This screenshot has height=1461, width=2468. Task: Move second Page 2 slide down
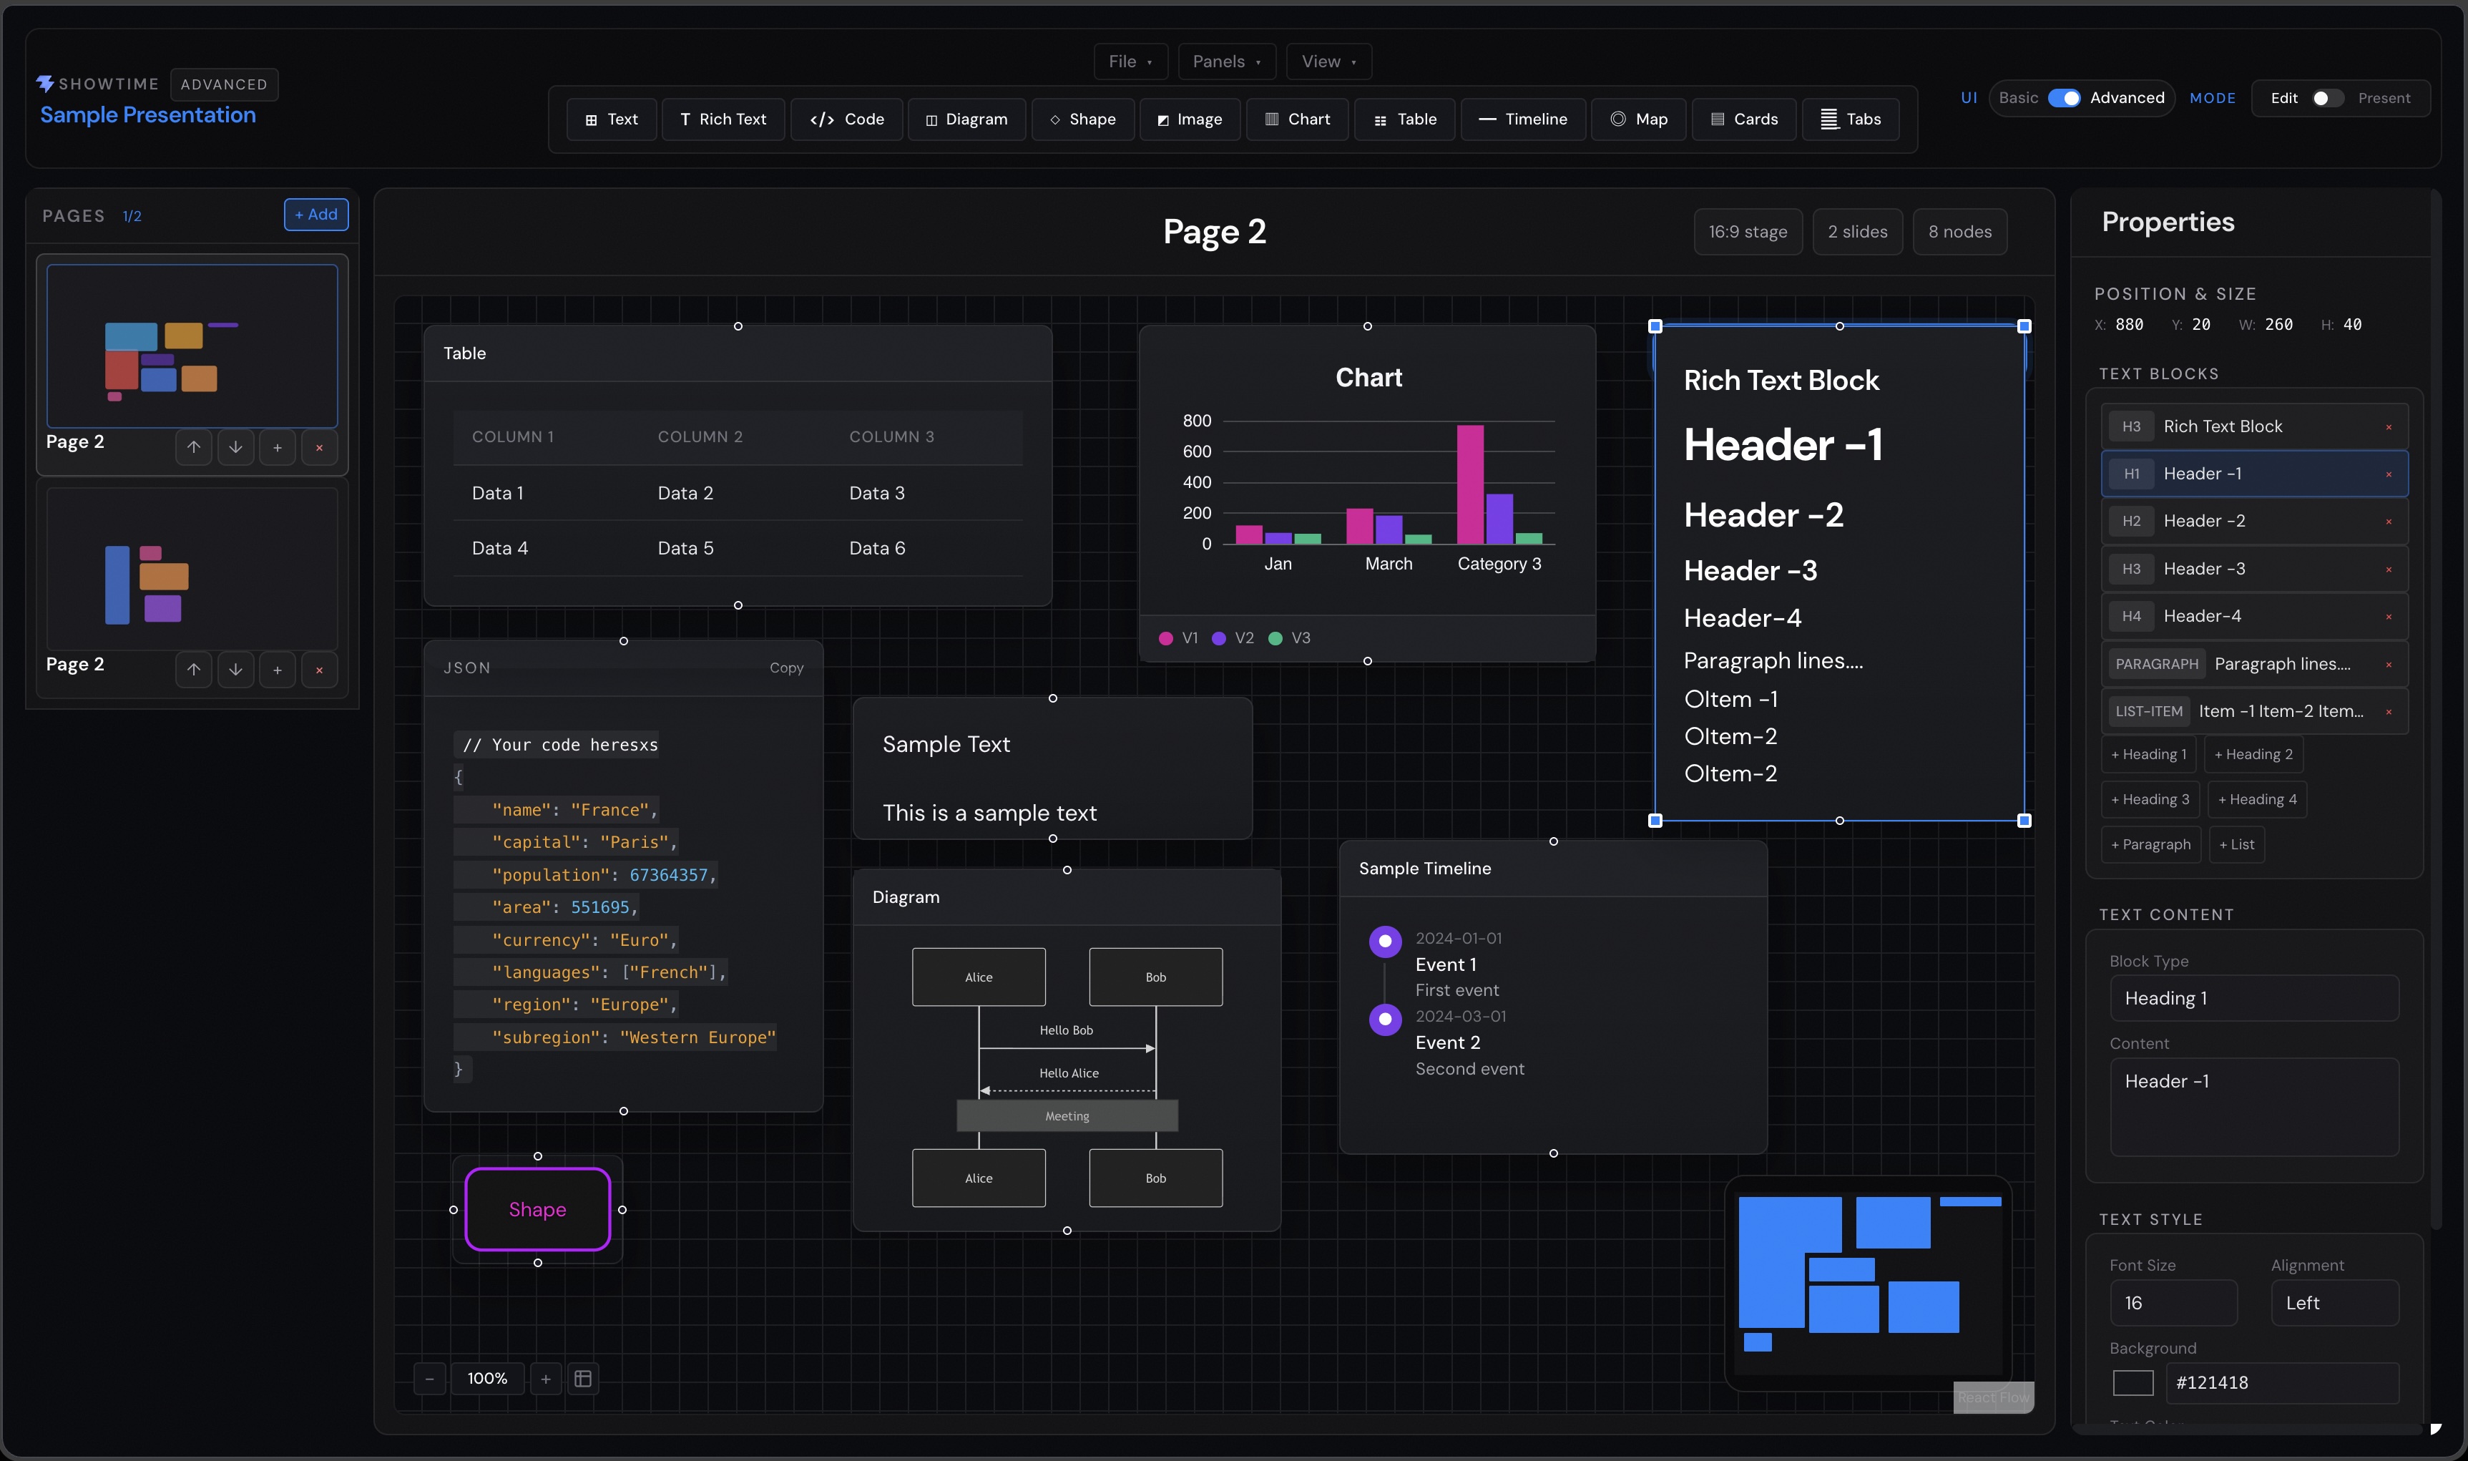[x=235, y=670]
